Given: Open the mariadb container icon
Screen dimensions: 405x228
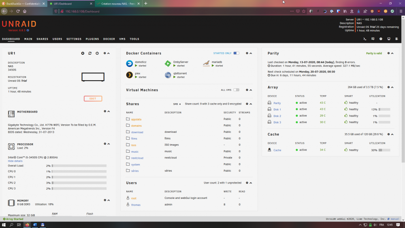Looking at the screenshot, I should click(206, 63).
